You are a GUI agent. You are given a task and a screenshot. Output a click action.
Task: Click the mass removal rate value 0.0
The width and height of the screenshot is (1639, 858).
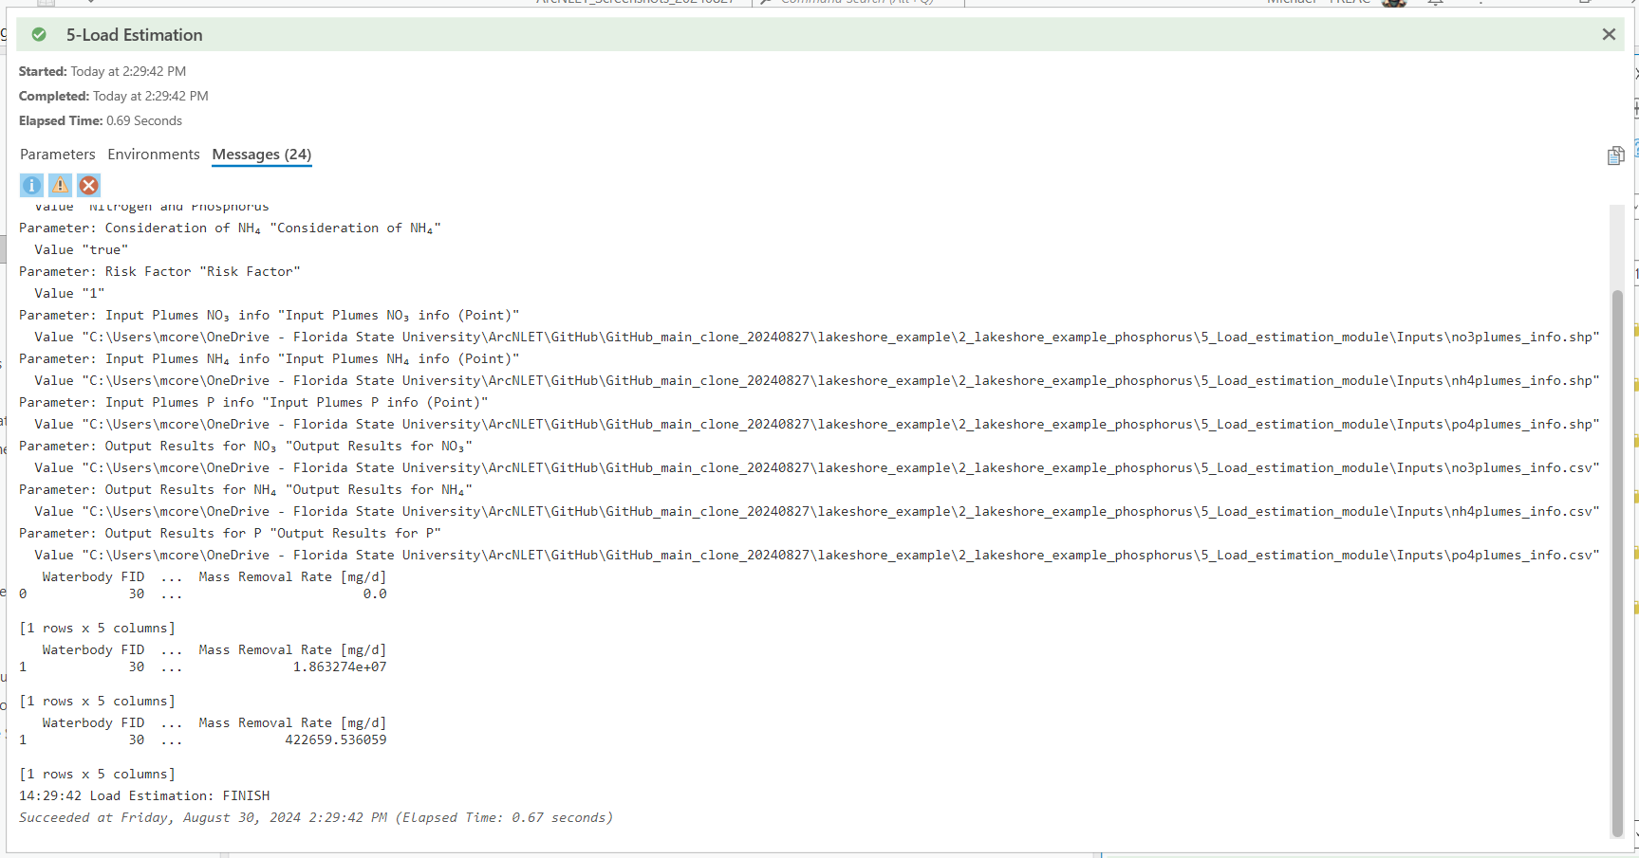pyautogui.click(x=375, y=593)
